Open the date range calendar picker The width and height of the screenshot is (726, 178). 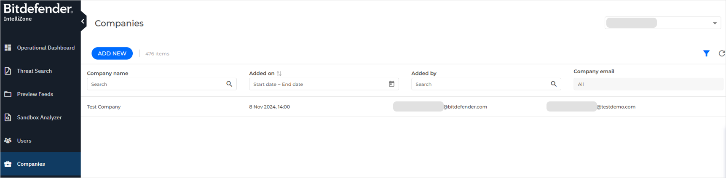(x=391, y=84)
